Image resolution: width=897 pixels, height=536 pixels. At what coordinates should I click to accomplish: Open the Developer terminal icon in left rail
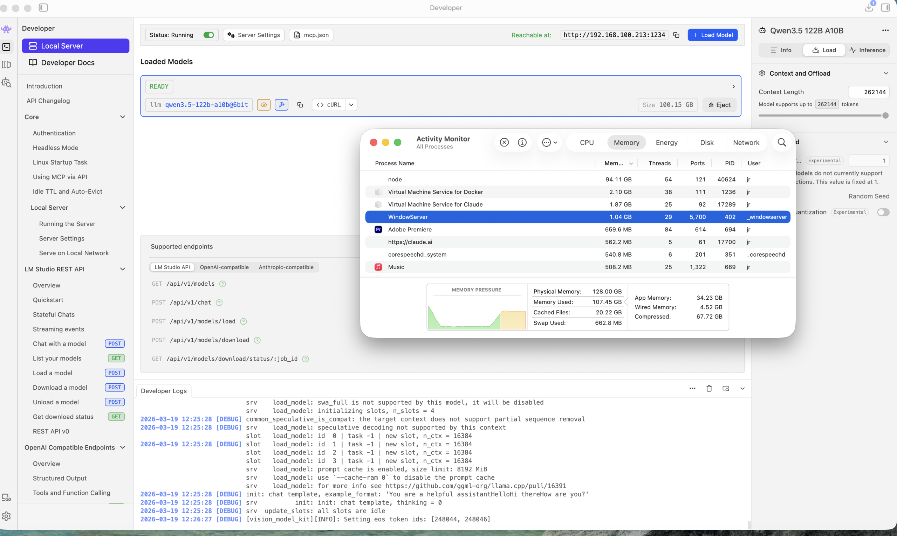(7, 47)
